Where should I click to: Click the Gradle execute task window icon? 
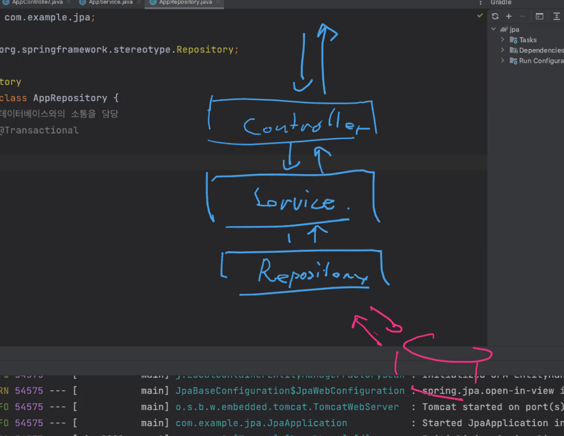point(540,16)
